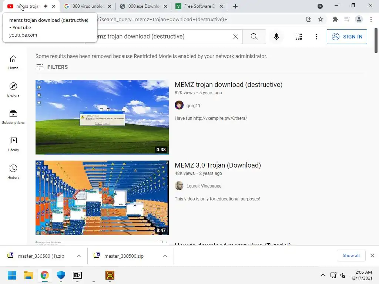Open the YouTube apps grid
This screenshot has width=379, height=284.
299,37
